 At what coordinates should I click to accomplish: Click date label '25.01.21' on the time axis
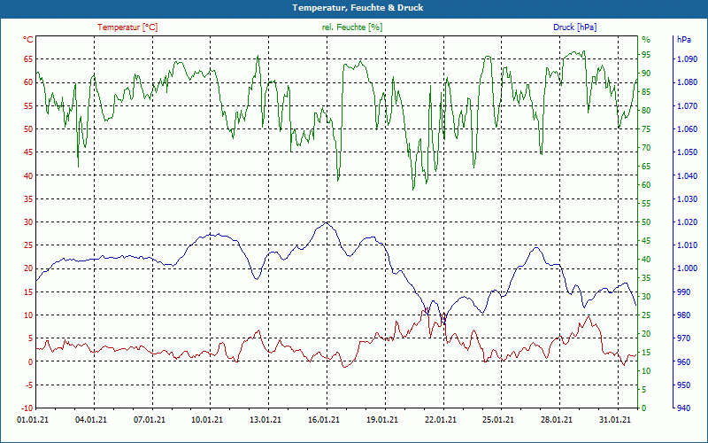(x=498, y=420)
